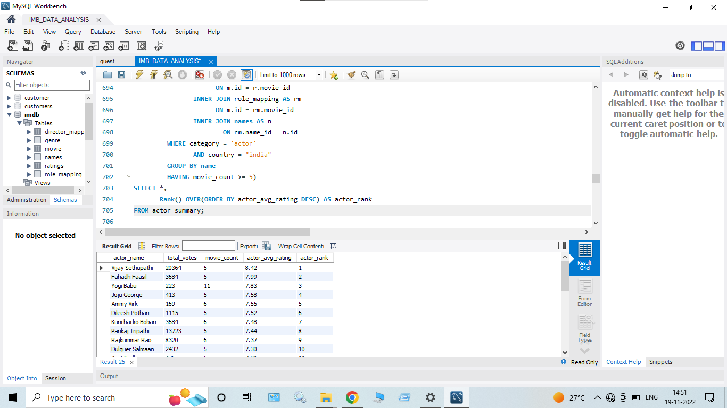
Task: Switch to the Snippets panel
Action: click(660, 362)
